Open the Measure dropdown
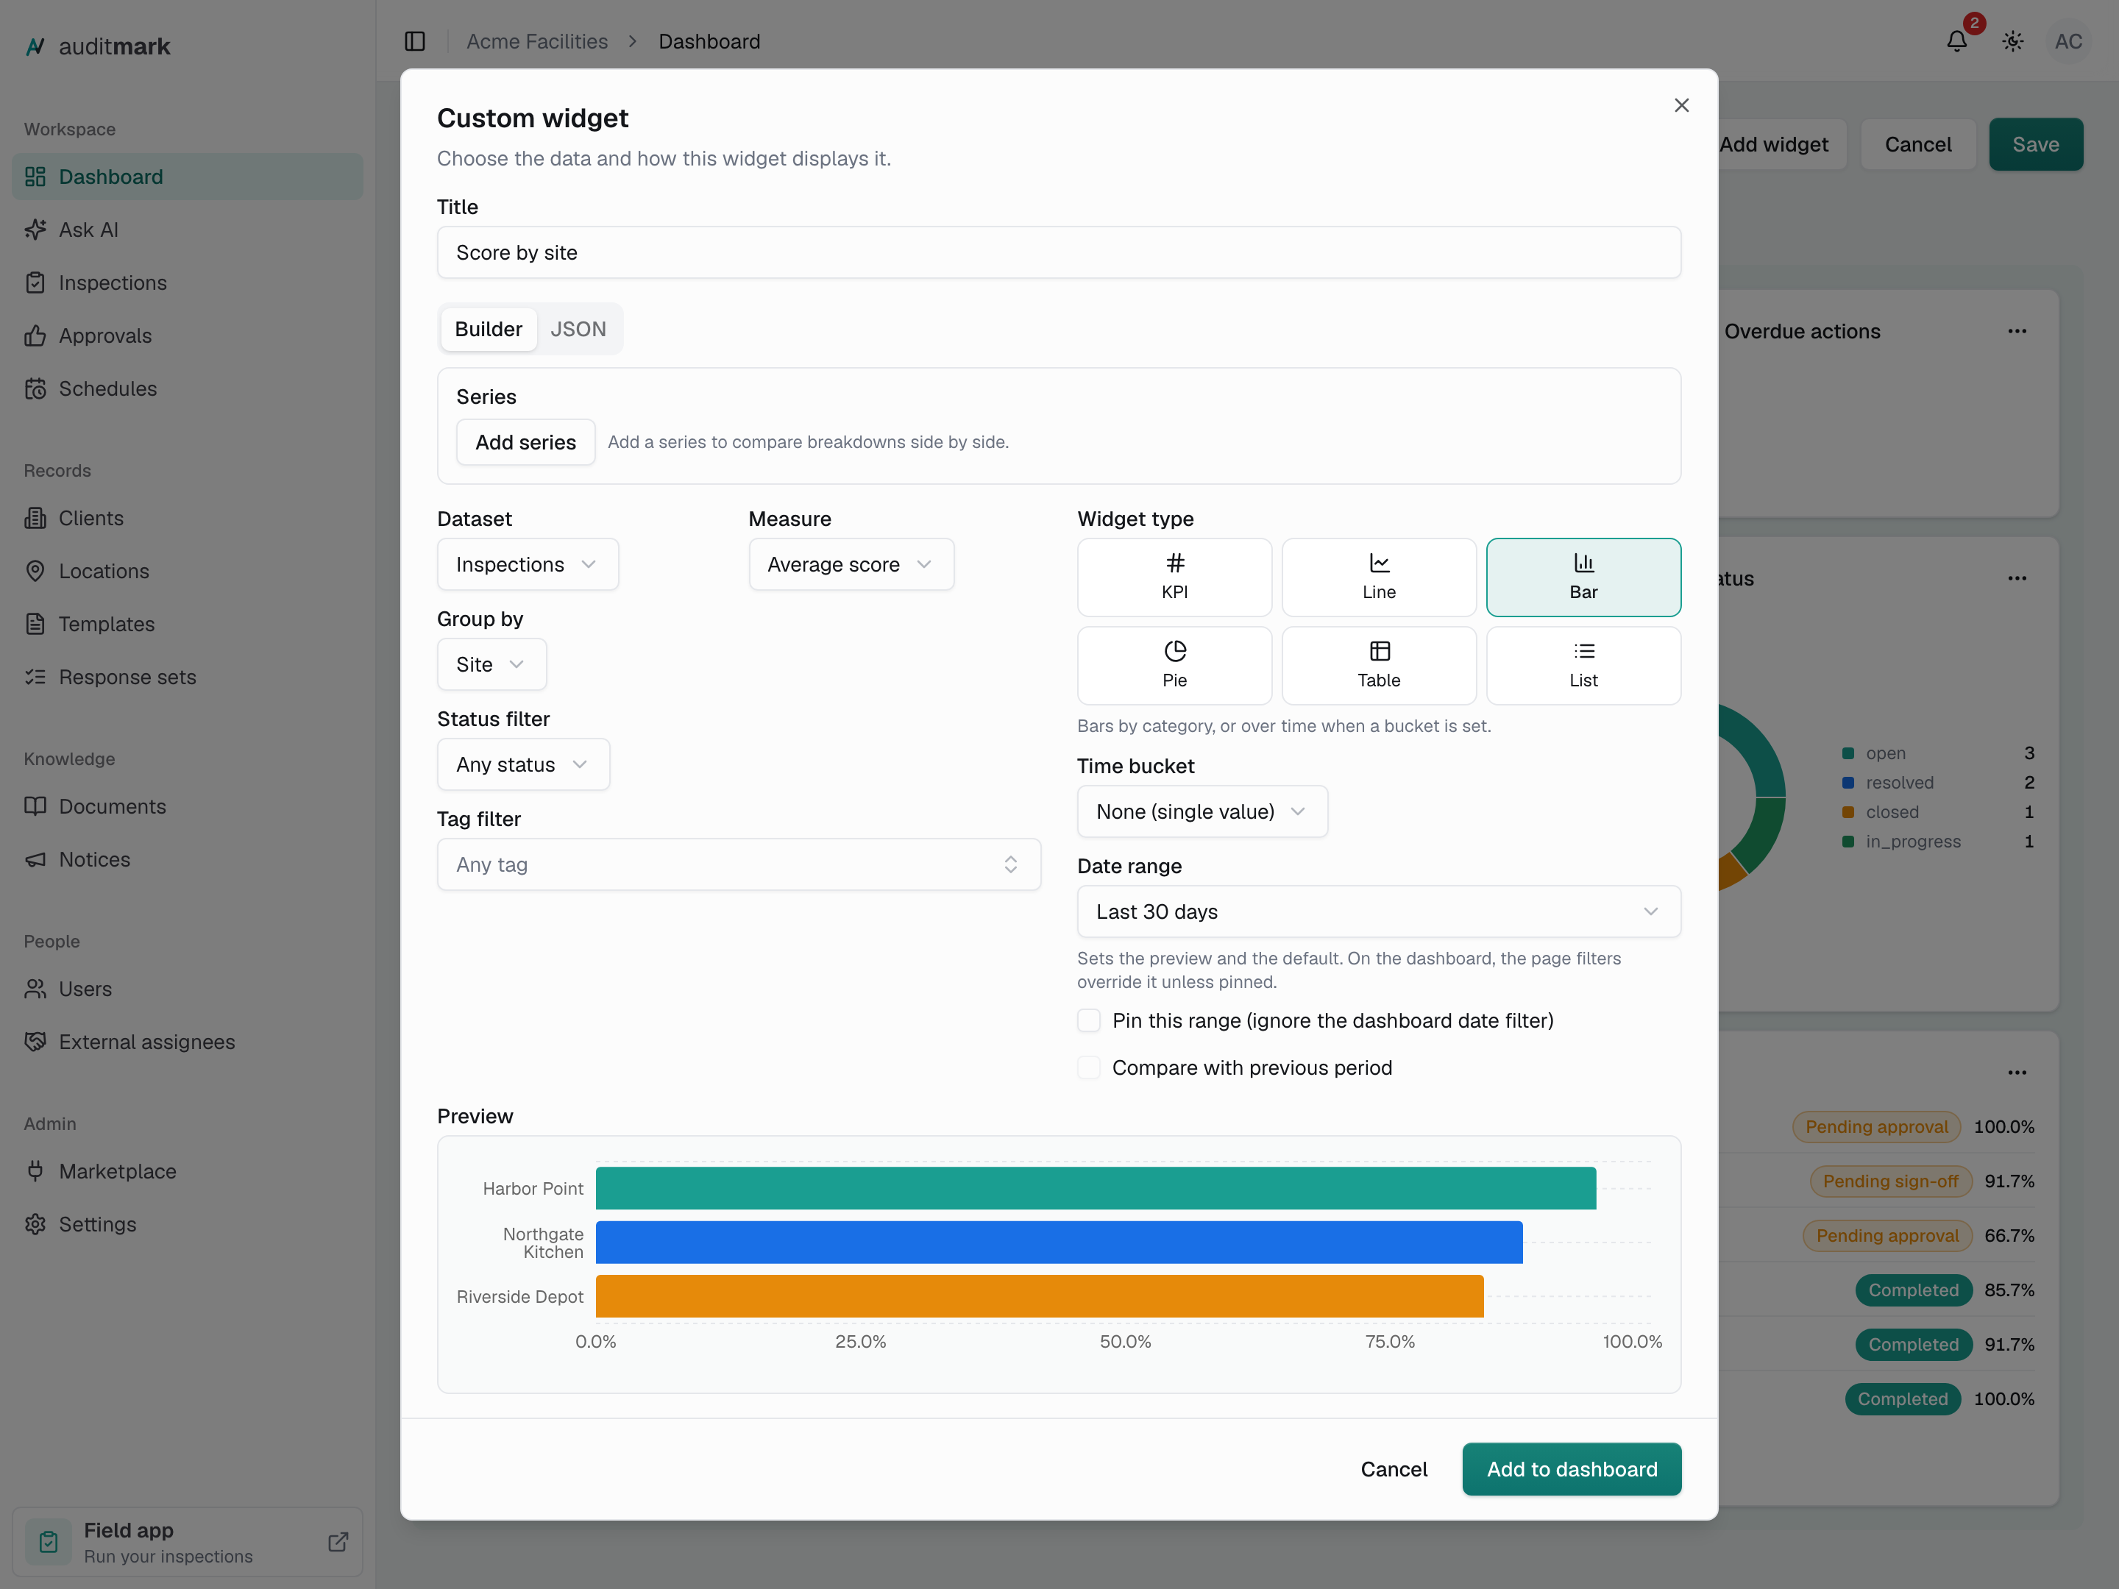 click(851, 564)
